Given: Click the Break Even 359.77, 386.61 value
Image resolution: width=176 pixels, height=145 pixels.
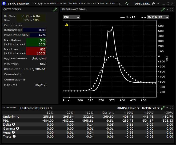Looking at the screenshot, I should (34, 69).
